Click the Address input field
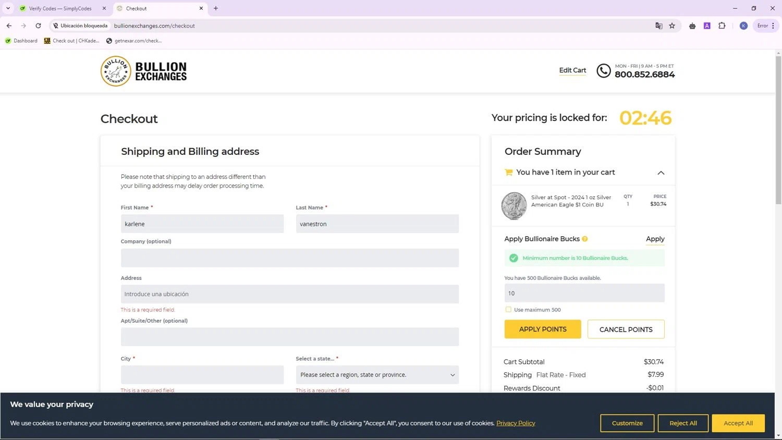 tap(290, 294)
